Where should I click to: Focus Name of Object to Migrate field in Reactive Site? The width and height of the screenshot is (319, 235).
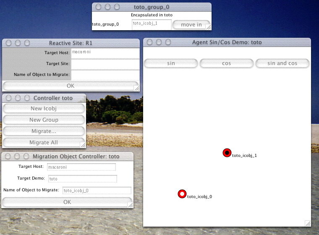click(x=105, y=75)
